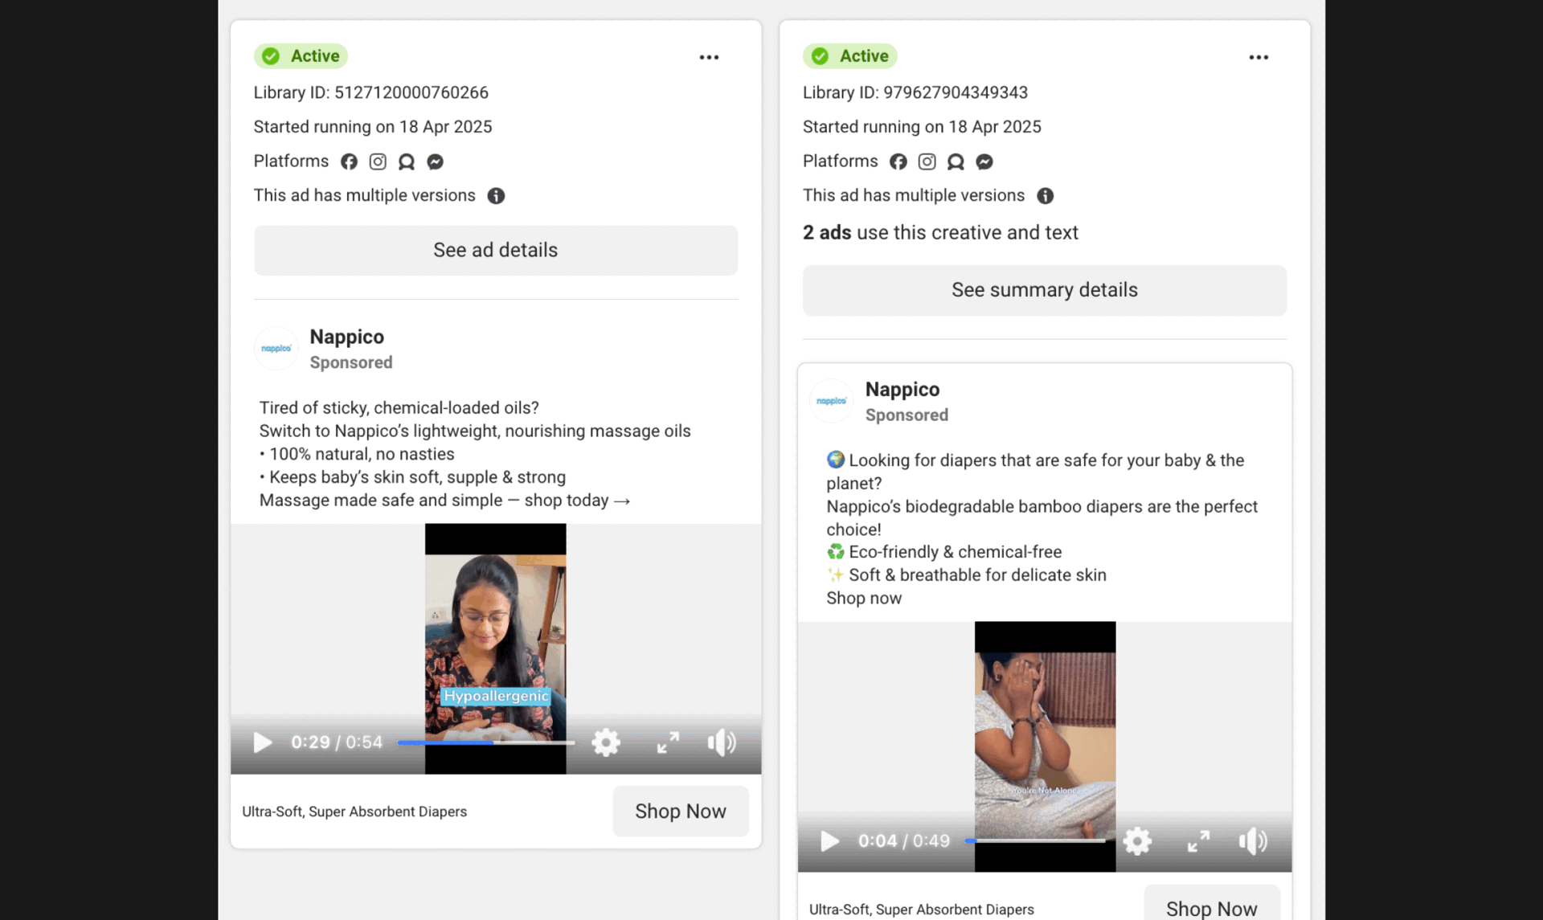
Task: Click Instagram platform icon in right ad card
Action: 927,162
